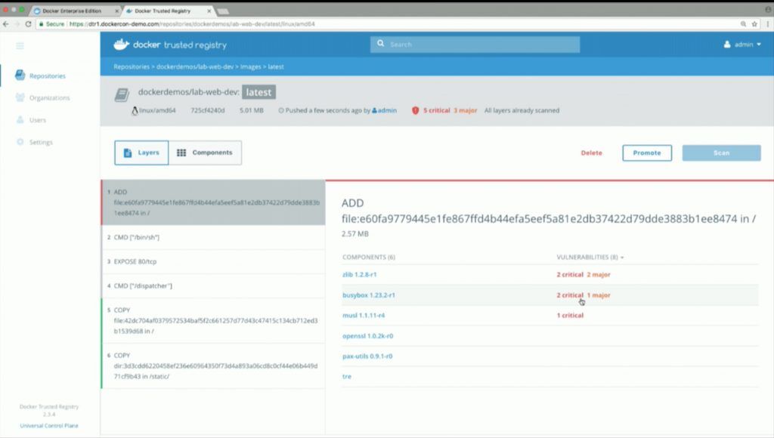Open the tre component link
This screenshot has width=774, height=438.
[347, 376]
